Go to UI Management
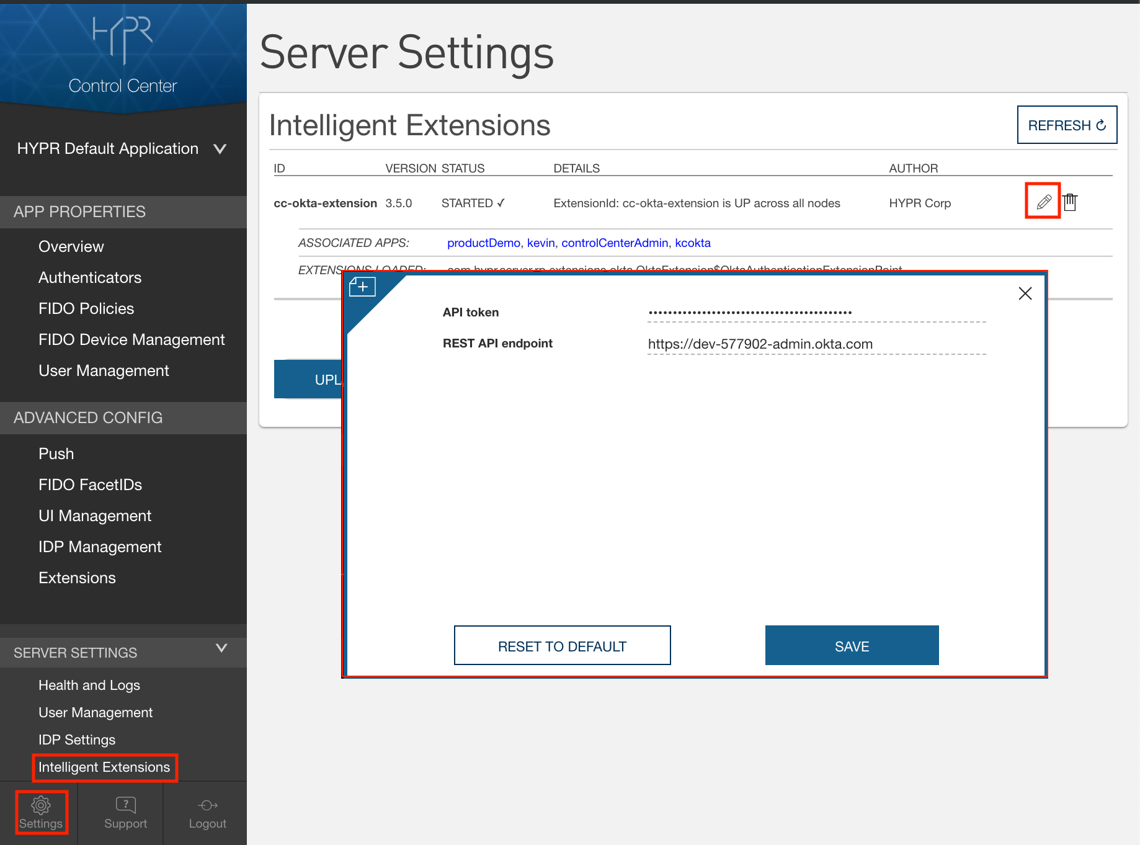1140x845 pixels. pyautogui.click(x=95, y=516)
